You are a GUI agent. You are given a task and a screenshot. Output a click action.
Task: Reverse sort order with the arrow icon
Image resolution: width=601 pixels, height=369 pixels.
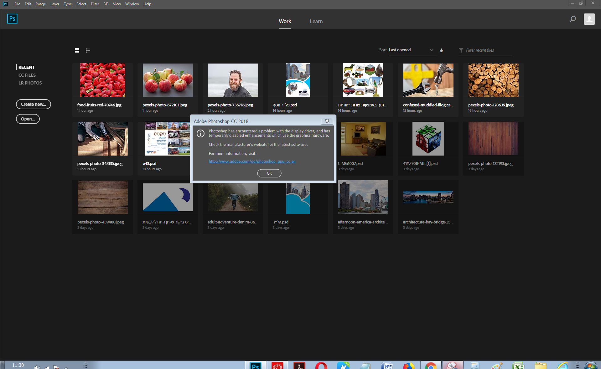pyautogui.click(x=441, y=50)
